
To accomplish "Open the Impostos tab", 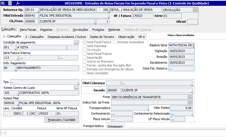I will pos(46,30).
